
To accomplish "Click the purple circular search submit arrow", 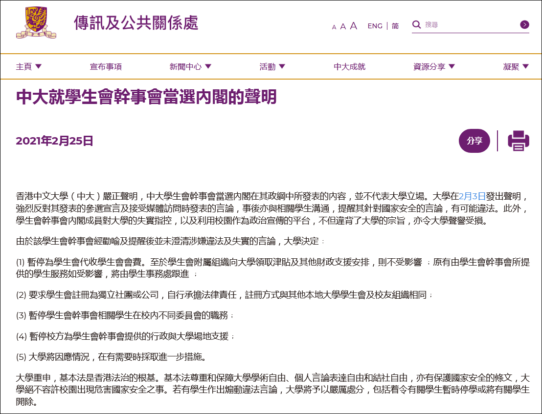I will pyautogui.click(x=524, y=24).
